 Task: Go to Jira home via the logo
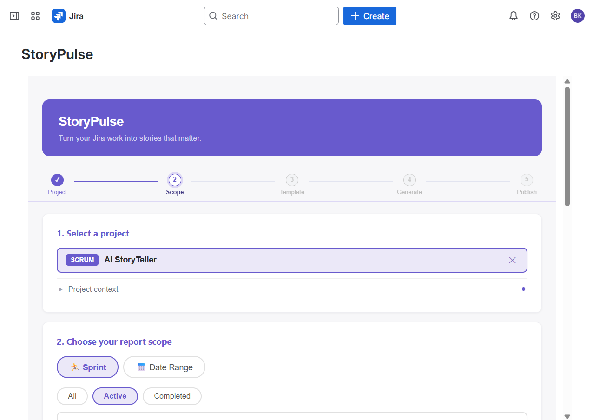pyautogui.click(x=68, y=16)
